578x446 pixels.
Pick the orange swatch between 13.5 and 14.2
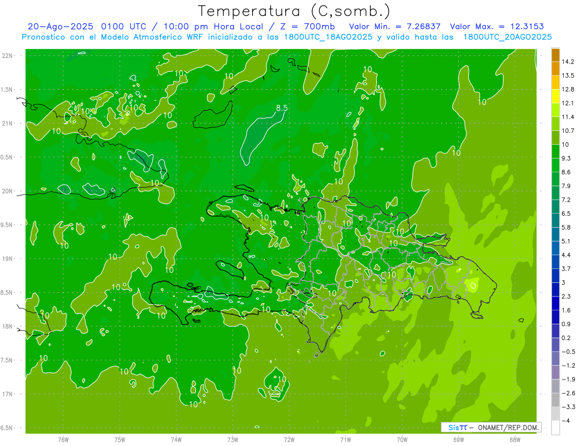tap(555, 68)
